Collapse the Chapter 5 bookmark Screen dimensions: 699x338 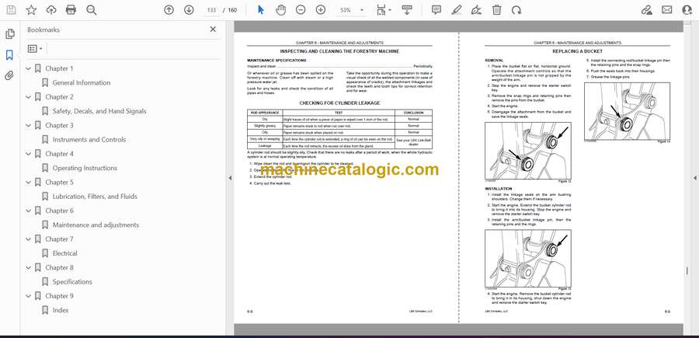(29, 183)
